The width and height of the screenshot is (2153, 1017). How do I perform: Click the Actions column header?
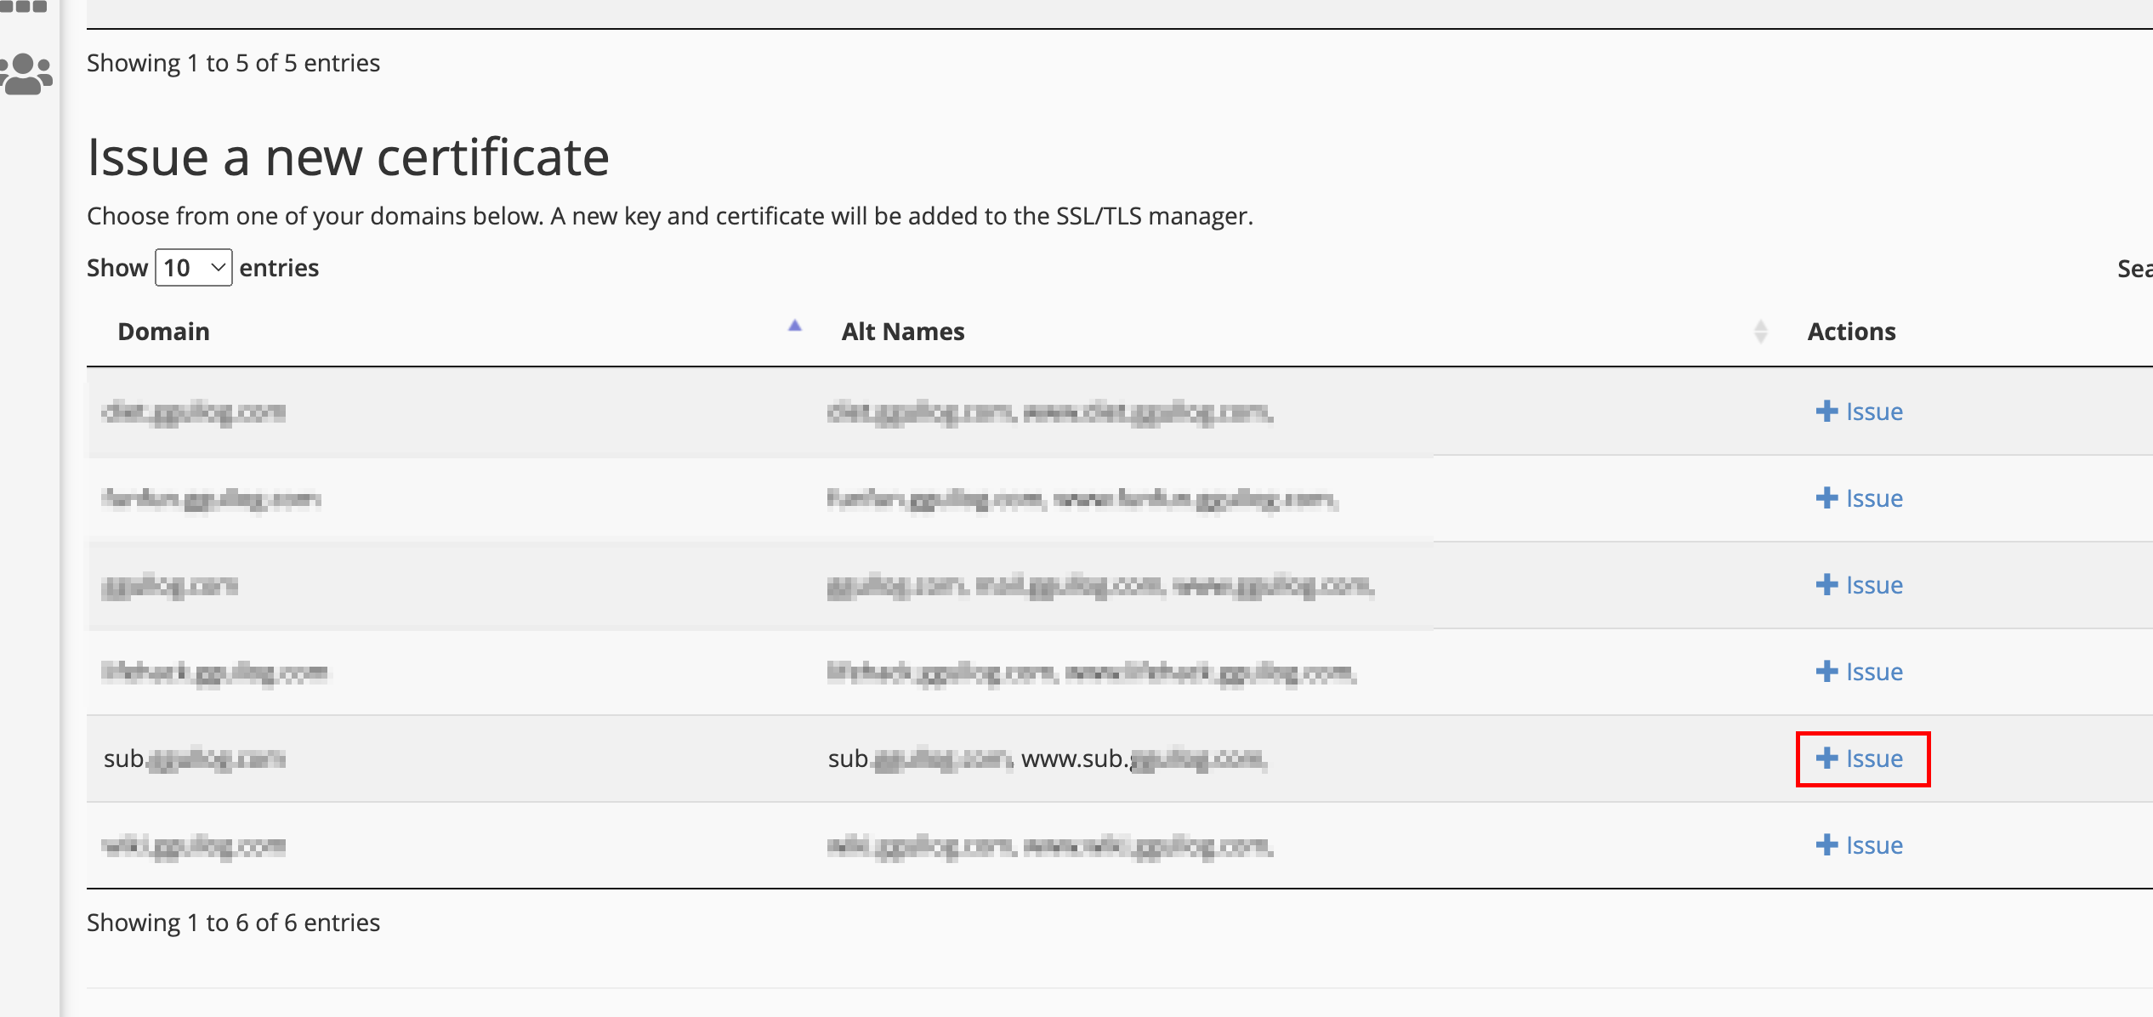tap(1851, 332)
